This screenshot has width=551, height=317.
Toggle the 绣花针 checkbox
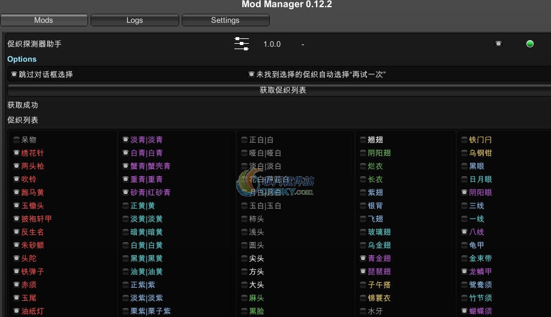[x=16, y=153]
